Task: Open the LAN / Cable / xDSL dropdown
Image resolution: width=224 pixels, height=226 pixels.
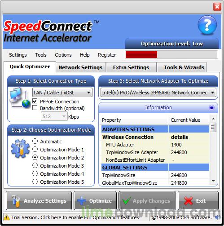Action: (x=62, y=93)
